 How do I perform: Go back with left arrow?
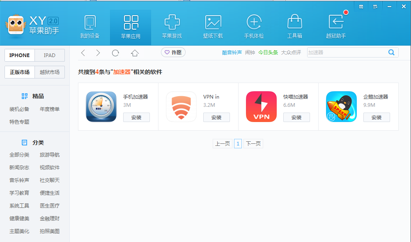coord(83,53)
